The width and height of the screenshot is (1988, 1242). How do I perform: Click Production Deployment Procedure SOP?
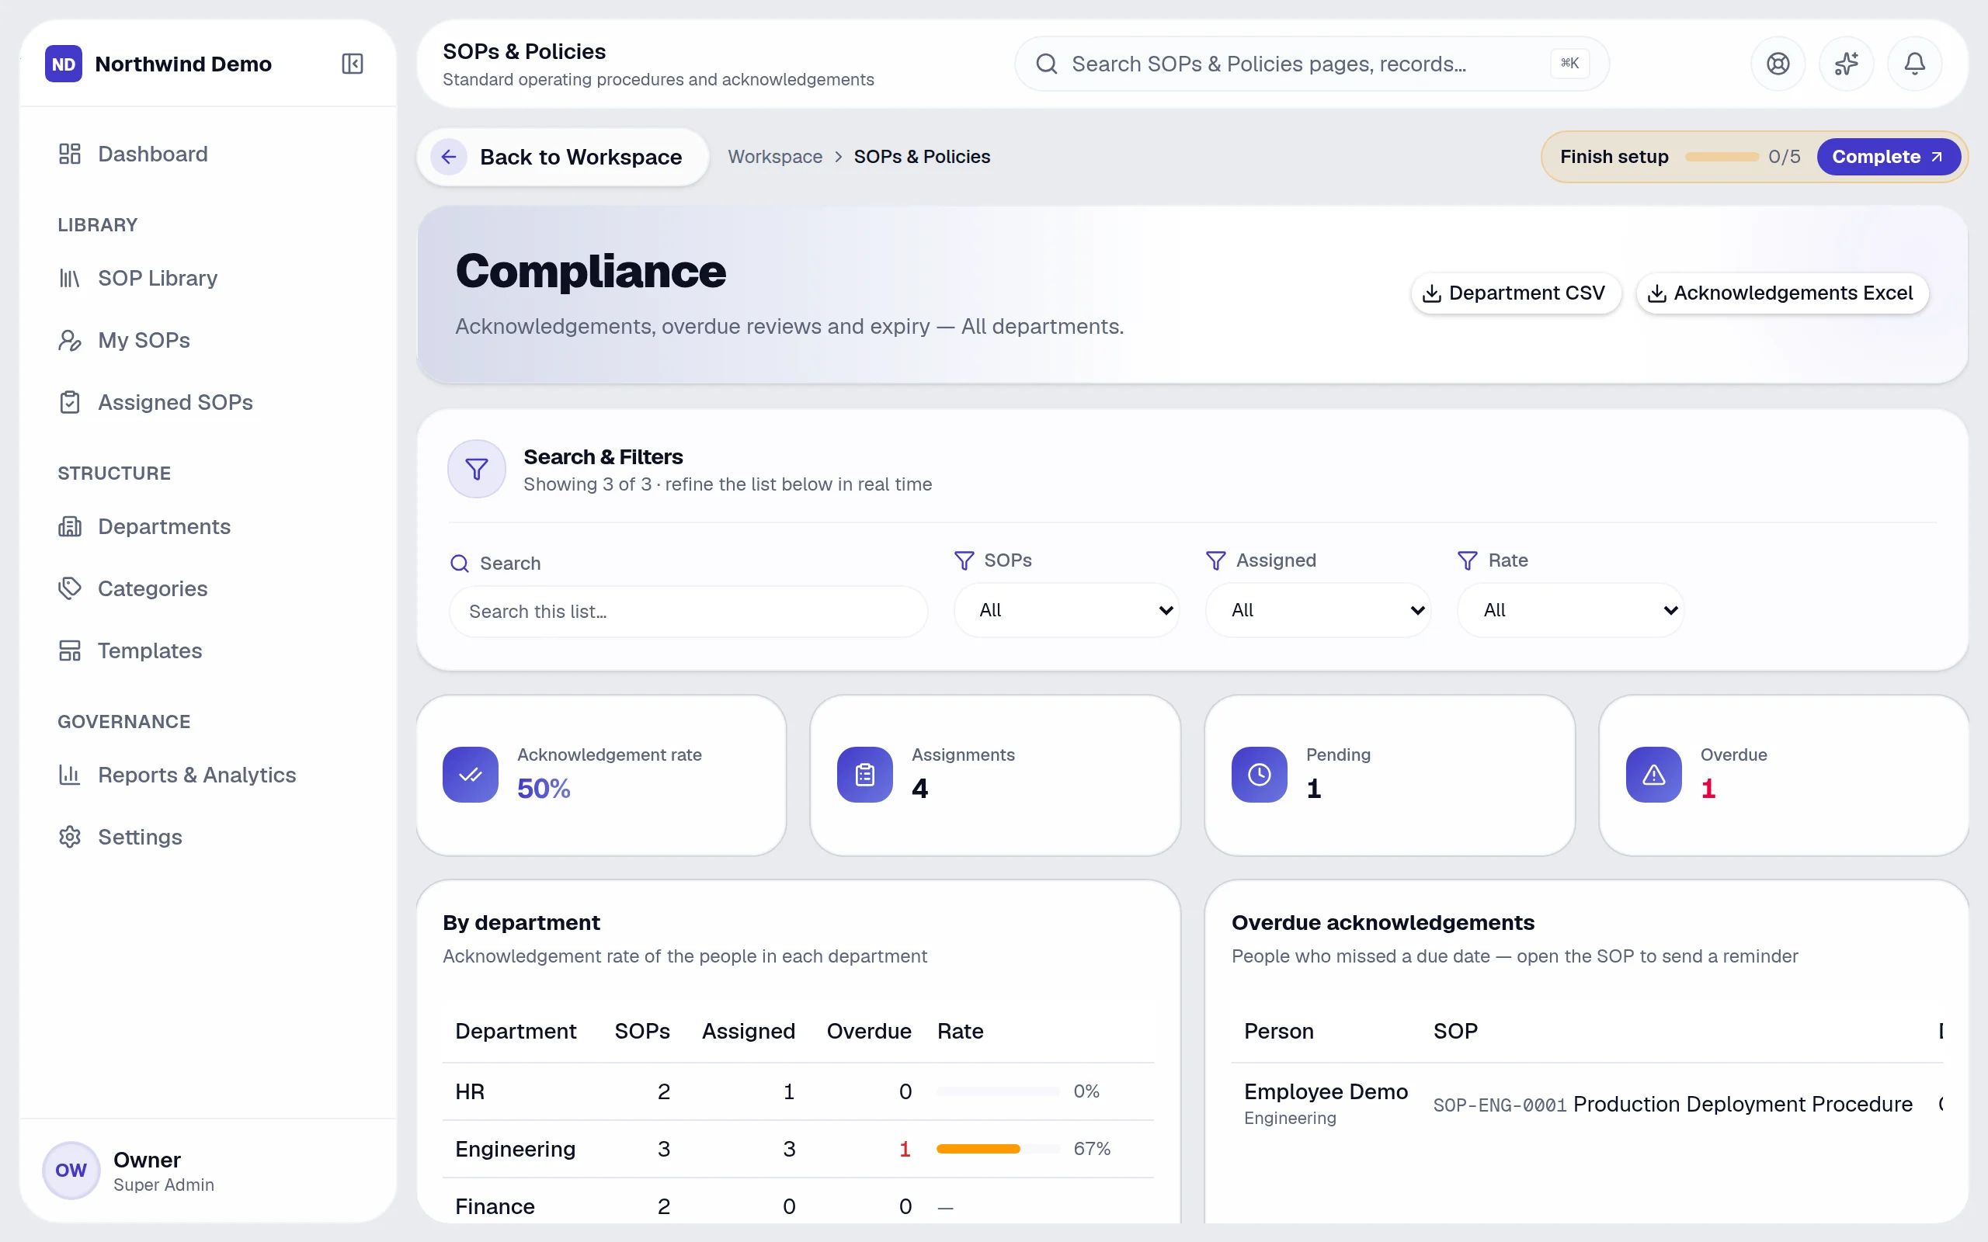[1743, 1104]
